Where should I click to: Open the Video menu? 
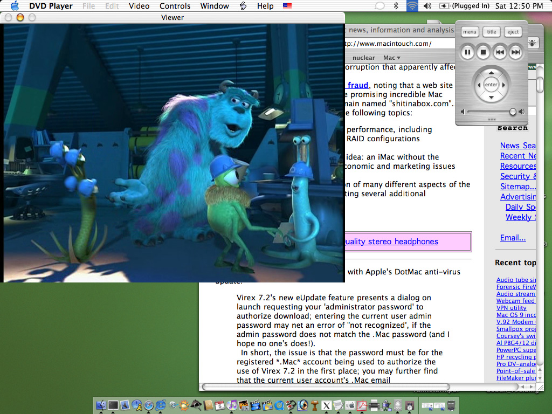pyautogui.click(x=139, y=6)
